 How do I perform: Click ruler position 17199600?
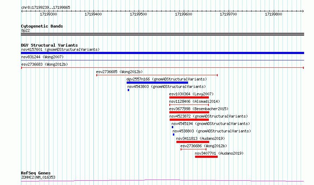click(183, 14)
